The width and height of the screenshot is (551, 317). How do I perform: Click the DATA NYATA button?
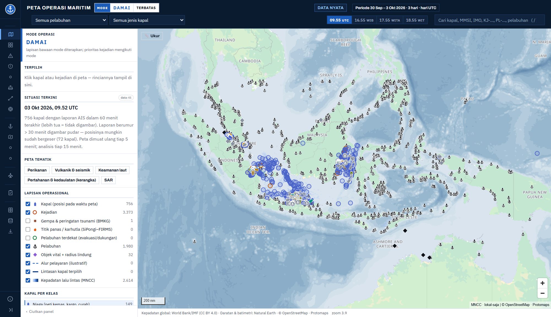point(330,8)
